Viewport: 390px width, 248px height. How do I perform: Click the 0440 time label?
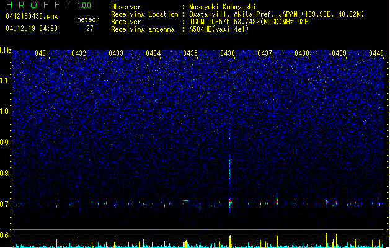[x=376, y=53]
